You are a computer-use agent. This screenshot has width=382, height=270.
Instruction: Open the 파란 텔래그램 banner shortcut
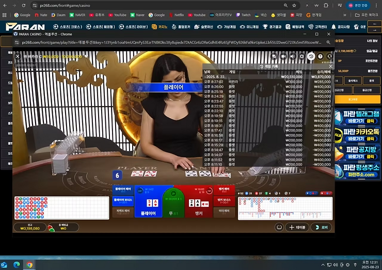(357, 117)
